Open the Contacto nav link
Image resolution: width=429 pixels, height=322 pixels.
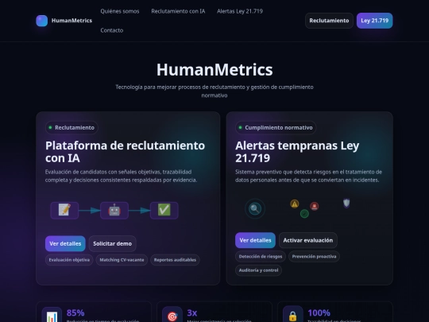(x=112, y=30)
